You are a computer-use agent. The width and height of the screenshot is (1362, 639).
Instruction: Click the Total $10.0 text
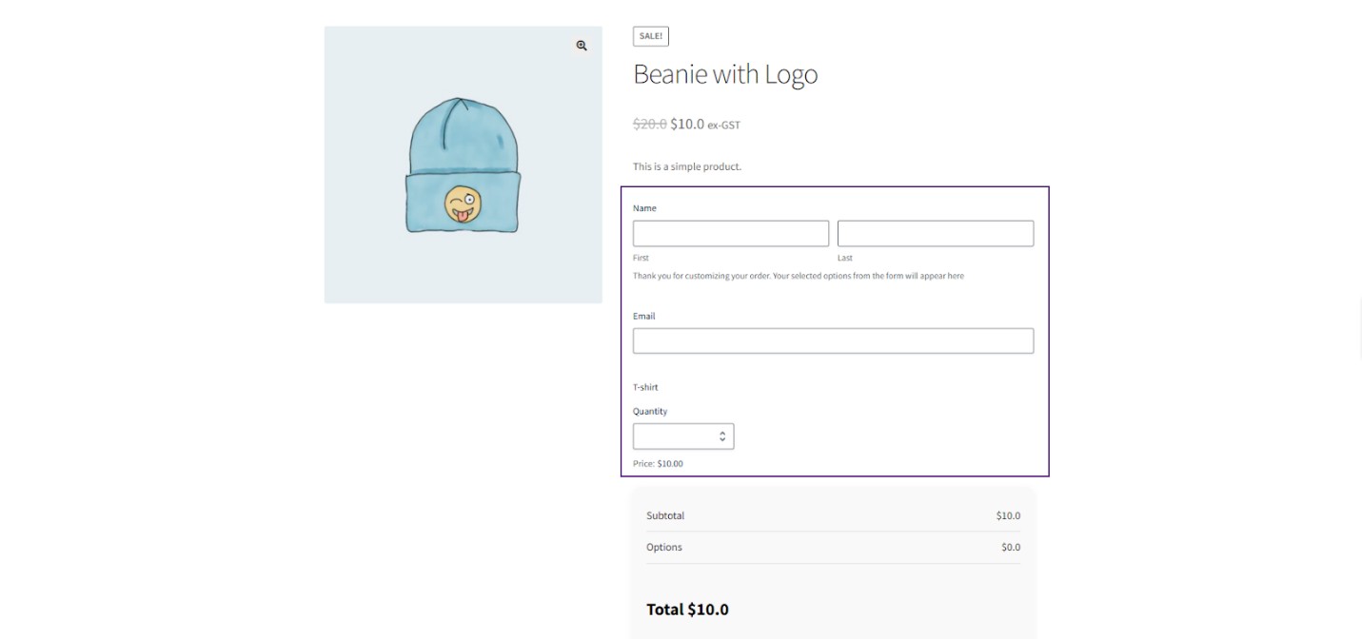pos(687,610)
